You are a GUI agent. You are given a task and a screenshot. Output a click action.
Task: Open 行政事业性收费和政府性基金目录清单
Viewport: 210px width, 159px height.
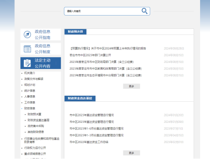(42, 140)
